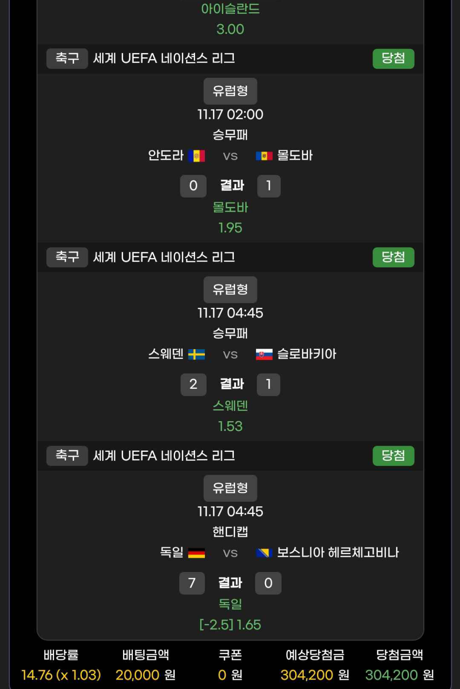Click the 독일 [-2.5] 1.65 handicap pick

(230, 615)
